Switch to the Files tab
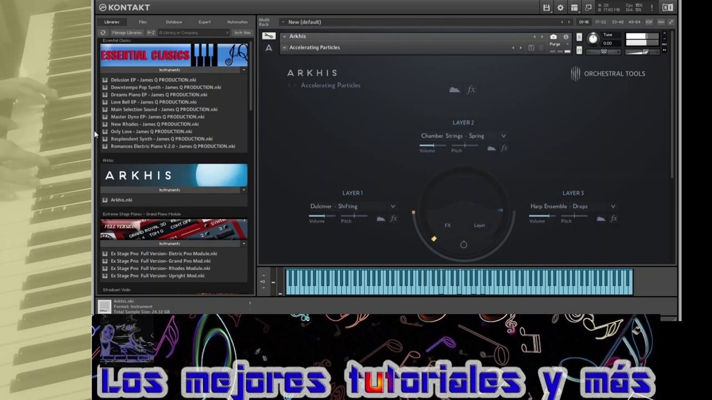Screen dimensions: 712x400 [143, 22]
